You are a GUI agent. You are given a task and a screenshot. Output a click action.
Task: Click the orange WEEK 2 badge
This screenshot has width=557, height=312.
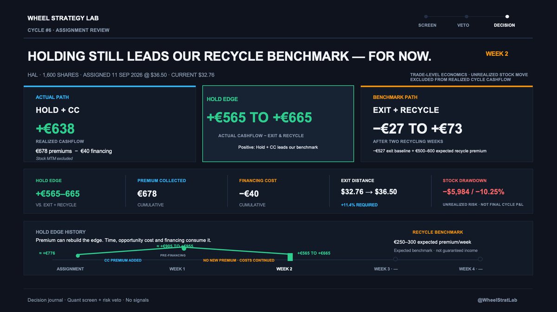coord(497,54)
